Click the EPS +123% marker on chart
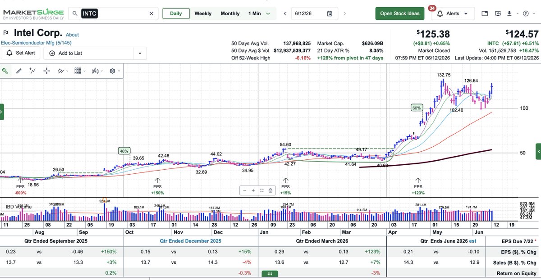This screenshot has width=541, height=280. tap(418, 186)
